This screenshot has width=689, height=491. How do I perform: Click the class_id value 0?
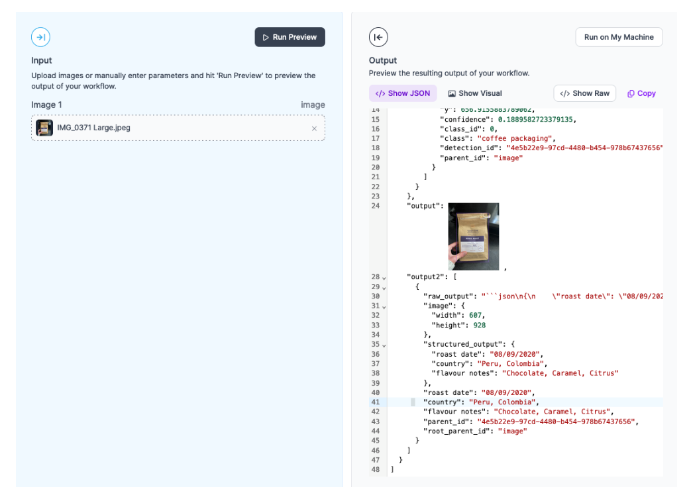[x=492, y=129]
